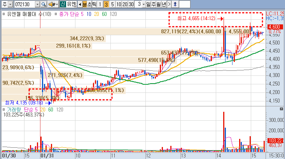The width and height of the screenshot is (285, 159).
Task: Choose the 5 minute interval
Action: pyautogui.click(x=112, y=4)
